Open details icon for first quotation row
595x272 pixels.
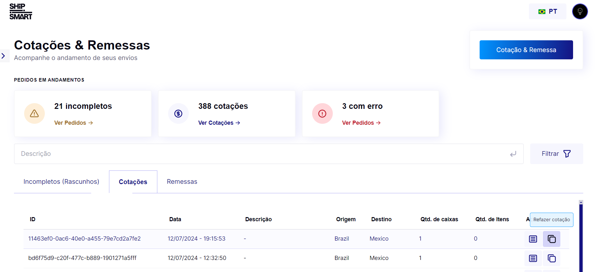(533, 239)
